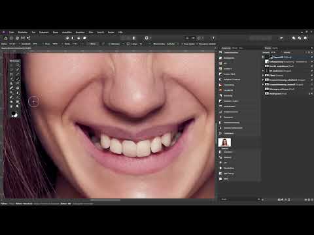Viewport: 314px width, 235px height.
Task: Select the Hintergrund layer row
Action: pyautogui.click(x=287, y=93)
